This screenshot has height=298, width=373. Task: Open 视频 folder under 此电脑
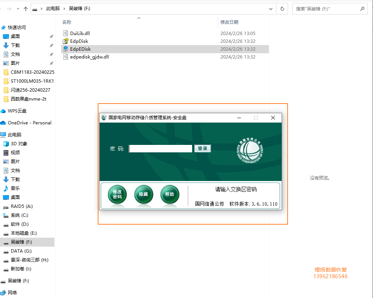click(x=15, y=153)
